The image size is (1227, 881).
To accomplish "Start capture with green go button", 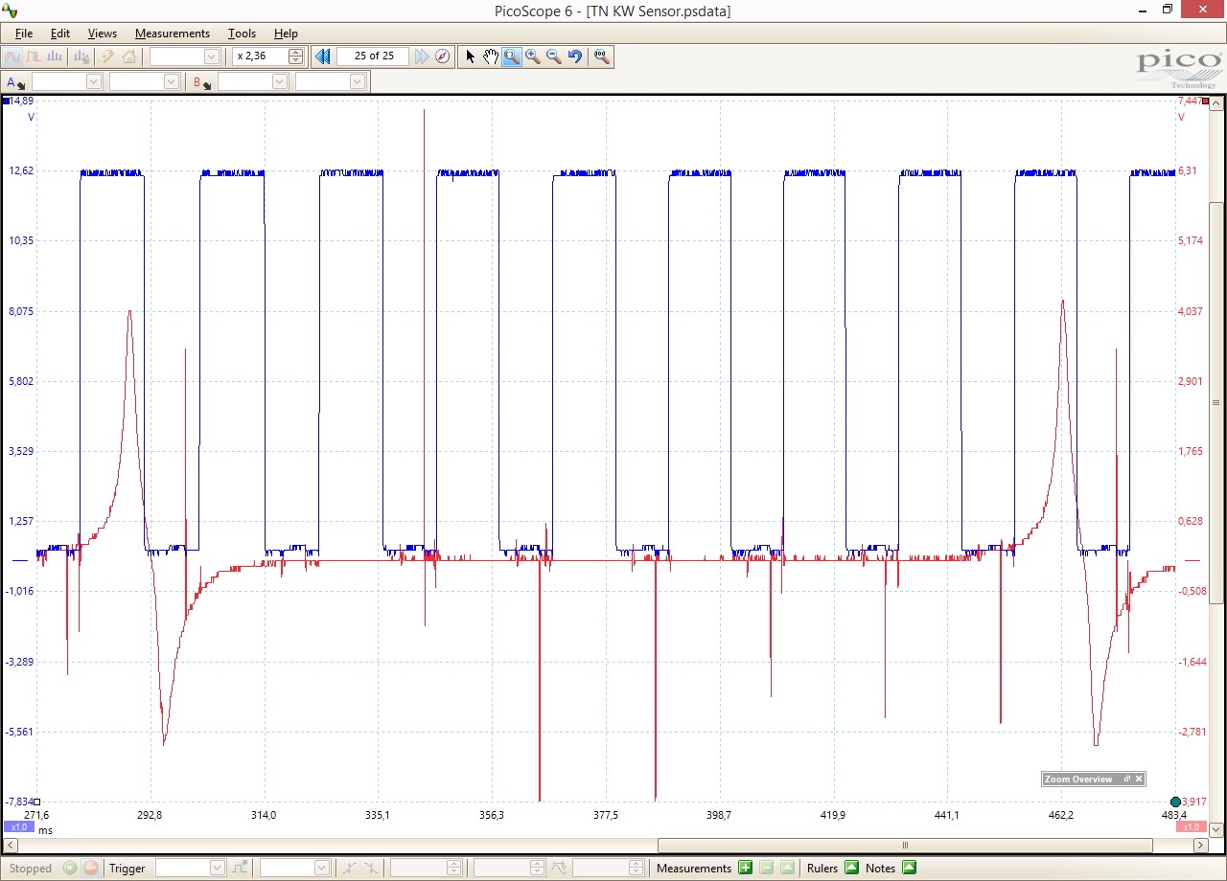I will [70, 869].
